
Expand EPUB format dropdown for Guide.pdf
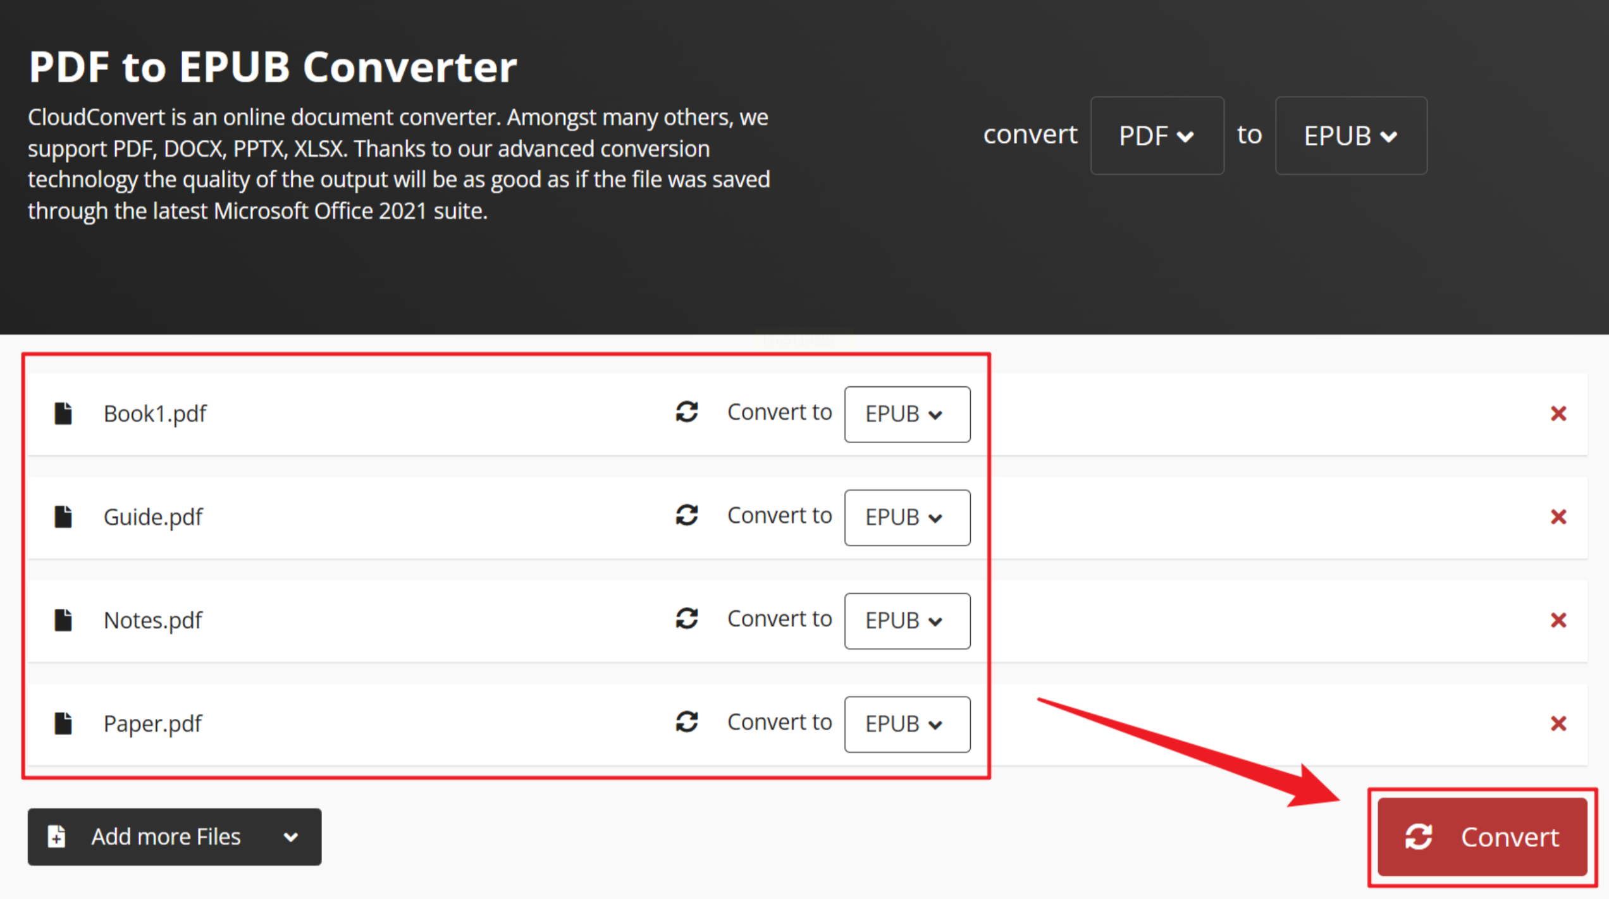[906, 517]
